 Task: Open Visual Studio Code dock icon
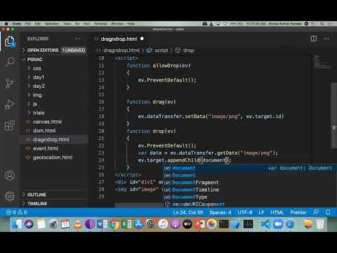(x=265, y=224)
